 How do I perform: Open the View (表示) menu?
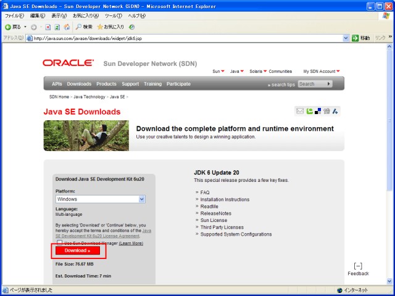pos(59,16)
